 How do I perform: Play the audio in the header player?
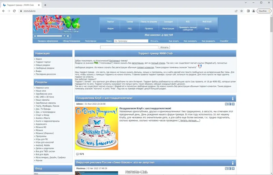[35, 36]
